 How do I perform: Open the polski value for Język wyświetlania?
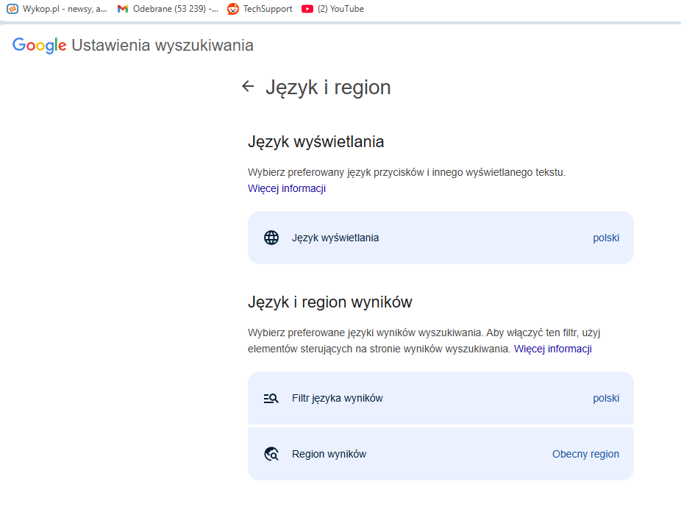point(606,238)
